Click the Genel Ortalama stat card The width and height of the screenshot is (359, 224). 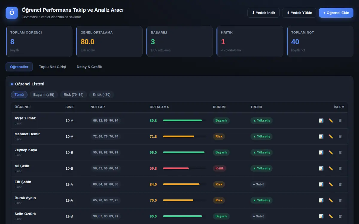coord(109,41)
